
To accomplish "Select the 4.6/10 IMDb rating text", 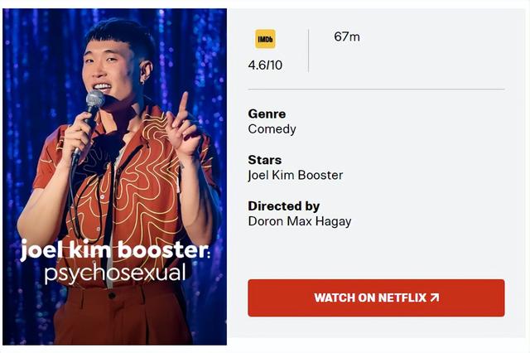I will click(265, 65).
